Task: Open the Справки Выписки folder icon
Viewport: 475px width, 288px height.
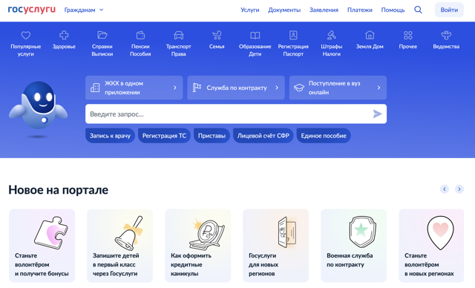Action: click(x=102, y=35)
